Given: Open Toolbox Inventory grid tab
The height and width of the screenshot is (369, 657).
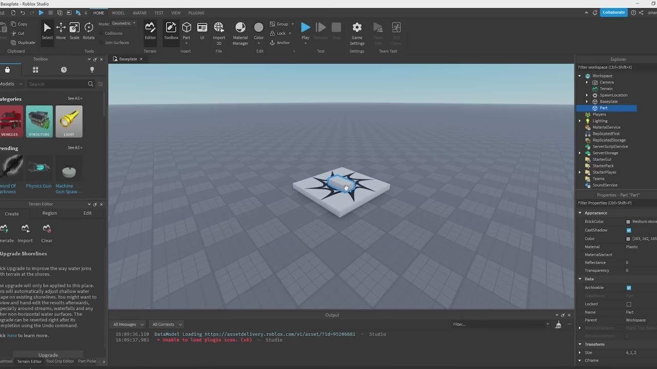Looking at the screenshot, I should [35, 70].
